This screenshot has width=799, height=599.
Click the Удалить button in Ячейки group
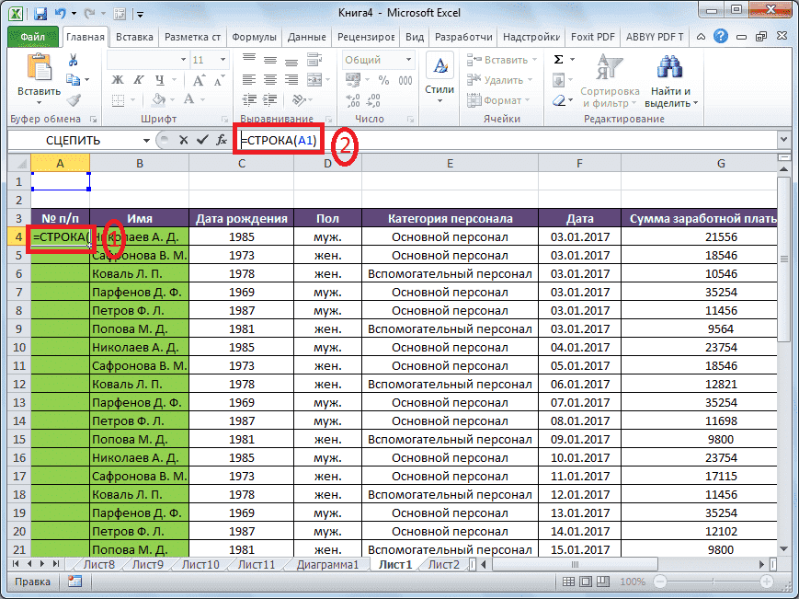(503, 80)
